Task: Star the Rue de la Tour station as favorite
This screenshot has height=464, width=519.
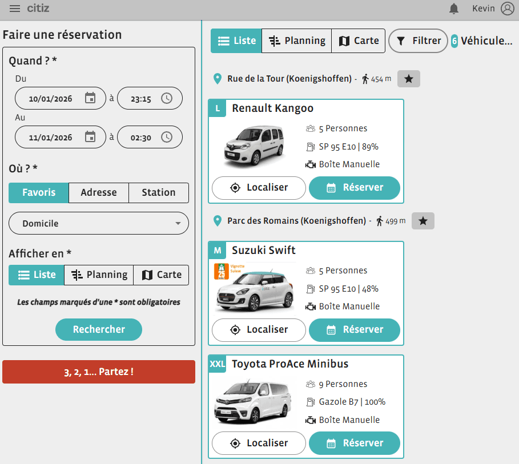Action: click(x=408, y=79)
